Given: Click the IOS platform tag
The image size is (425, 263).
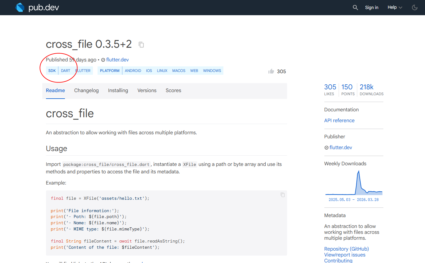Looking at the screenshot, I should click(x=149, y=71).
